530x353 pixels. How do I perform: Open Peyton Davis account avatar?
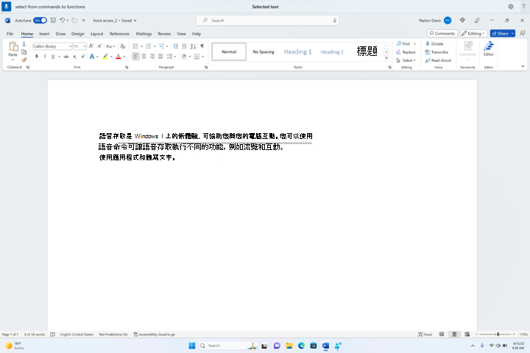[x=448, y=21]
